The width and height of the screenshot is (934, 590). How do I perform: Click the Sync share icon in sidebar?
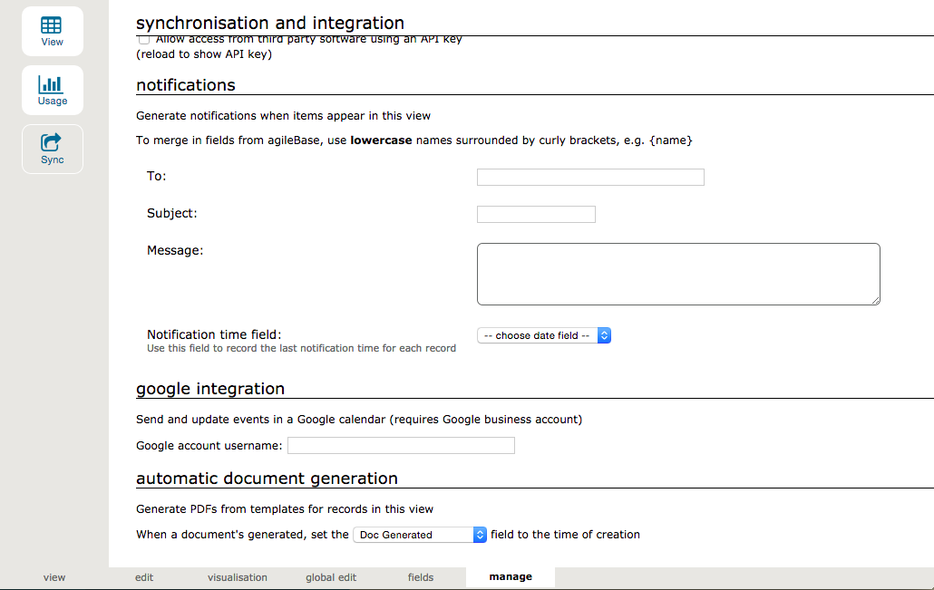click(53, 150)
